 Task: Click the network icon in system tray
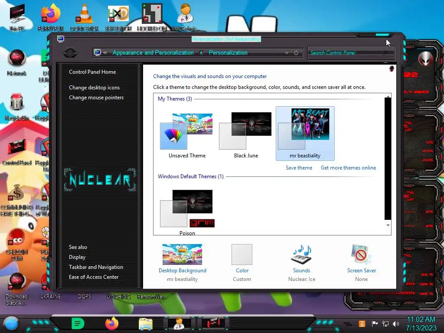tap(385, 323)
